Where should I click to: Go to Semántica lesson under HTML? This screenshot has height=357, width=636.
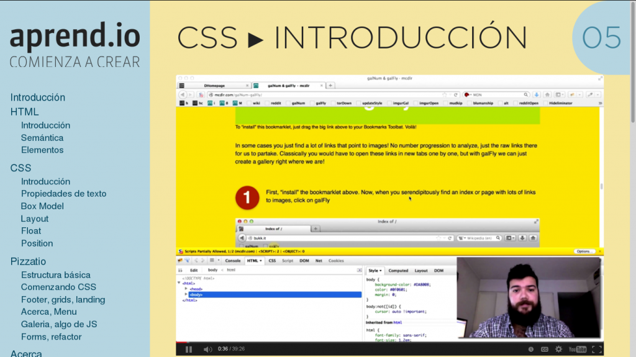pyautogui.click(x=42, y=138)
